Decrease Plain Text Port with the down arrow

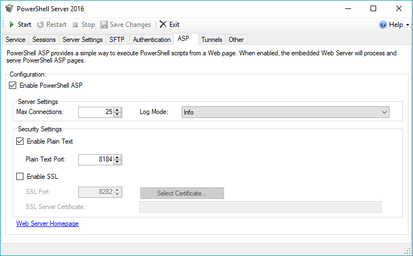pos(117,162)
